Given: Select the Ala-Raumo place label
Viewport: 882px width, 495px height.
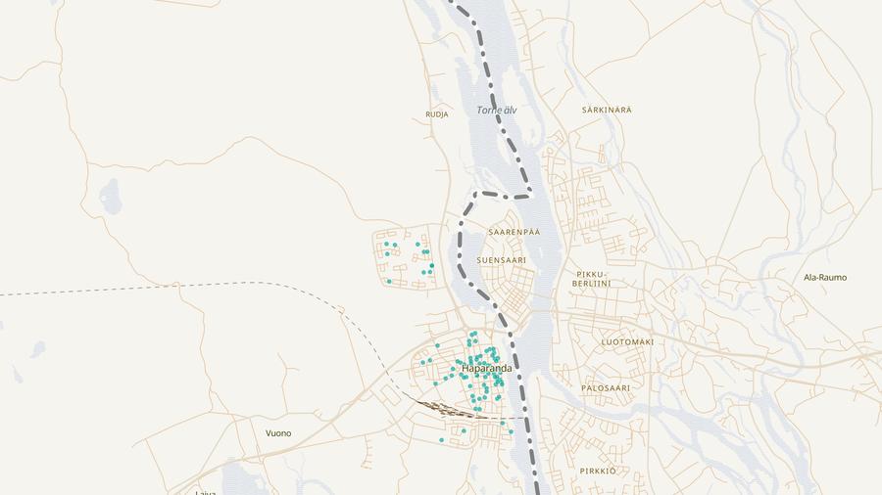Looking at the screenshot, I should 824,278.
